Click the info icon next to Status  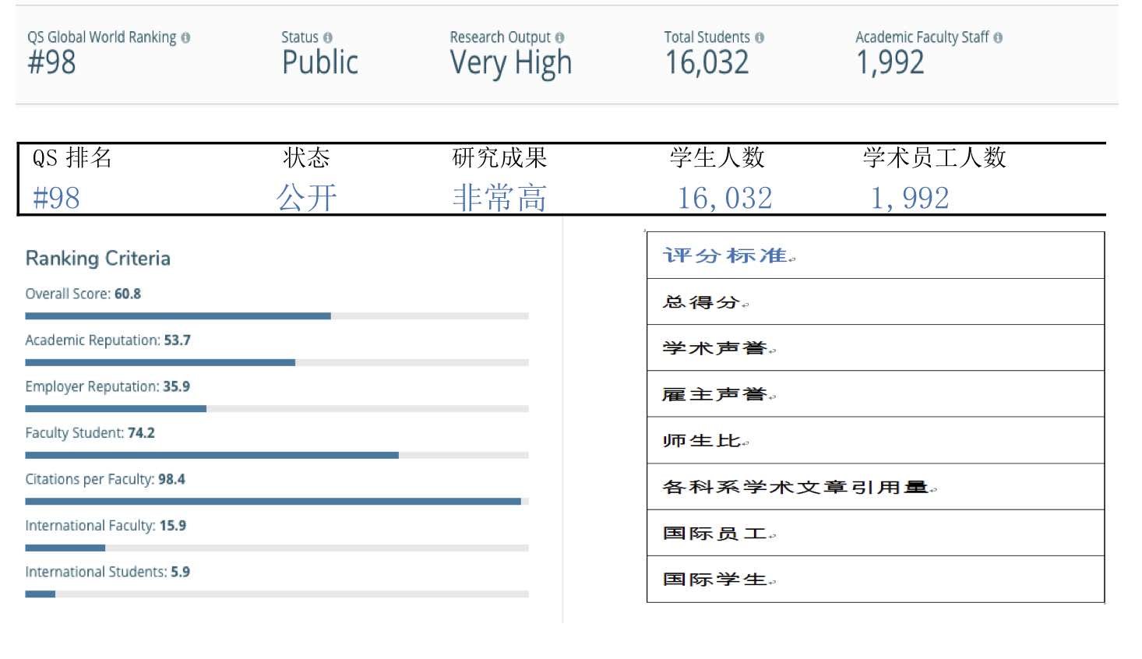point(327,37)
